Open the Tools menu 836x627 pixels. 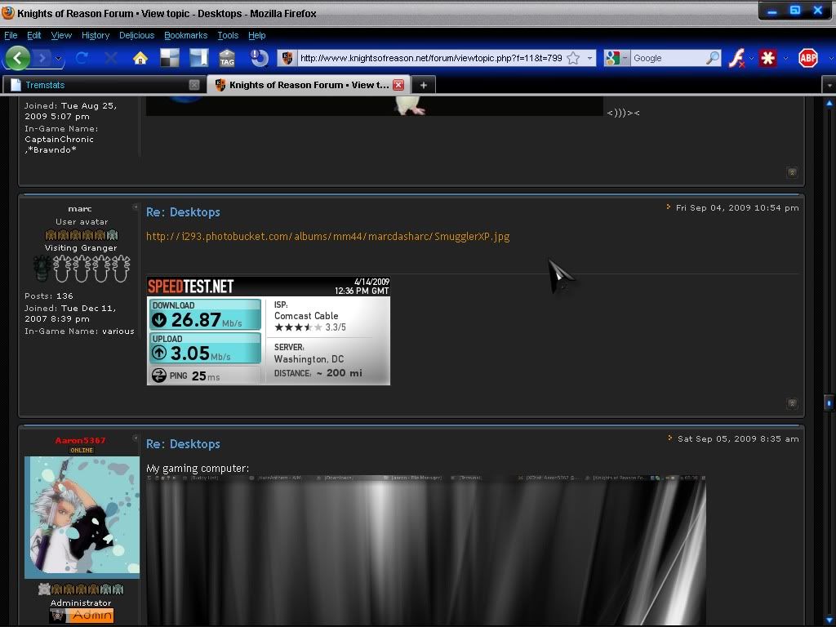point(228,35)
